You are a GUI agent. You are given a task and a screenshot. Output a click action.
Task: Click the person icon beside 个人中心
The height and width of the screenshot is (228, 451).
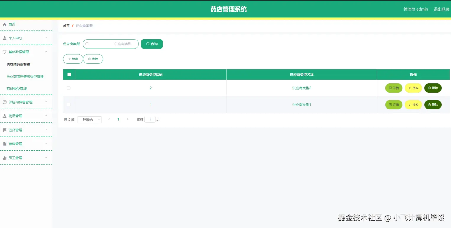click(x=4, y=38)
